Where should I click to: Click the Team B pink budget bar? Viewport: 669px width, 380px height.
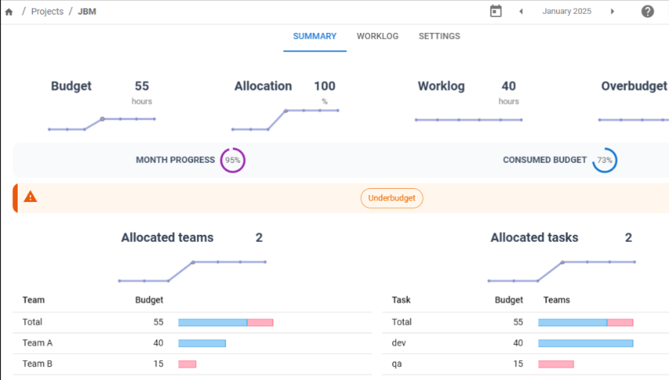(x=188, y=364)
